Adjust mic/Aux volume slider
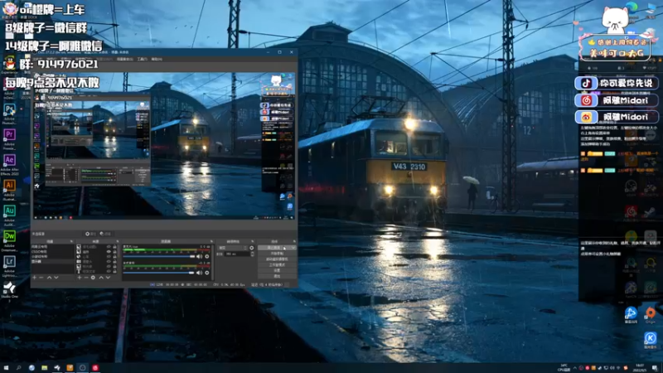Viewport: 663px width, 373px height. click(159, 257)
